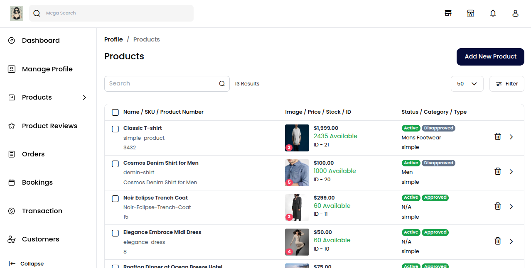The image size is (531, 268).
Task: Click the Transaction icon in the sidebar
Action: [x=11, y=211]
